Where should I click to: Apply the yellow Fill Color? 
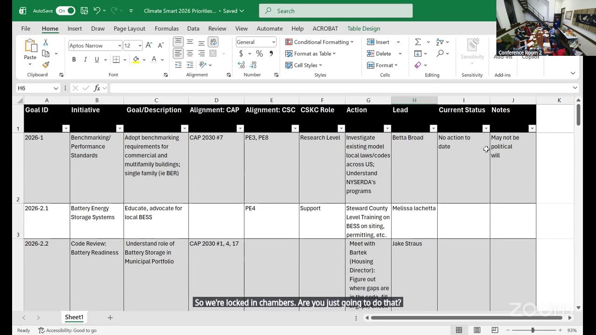[x=136, y=60]
